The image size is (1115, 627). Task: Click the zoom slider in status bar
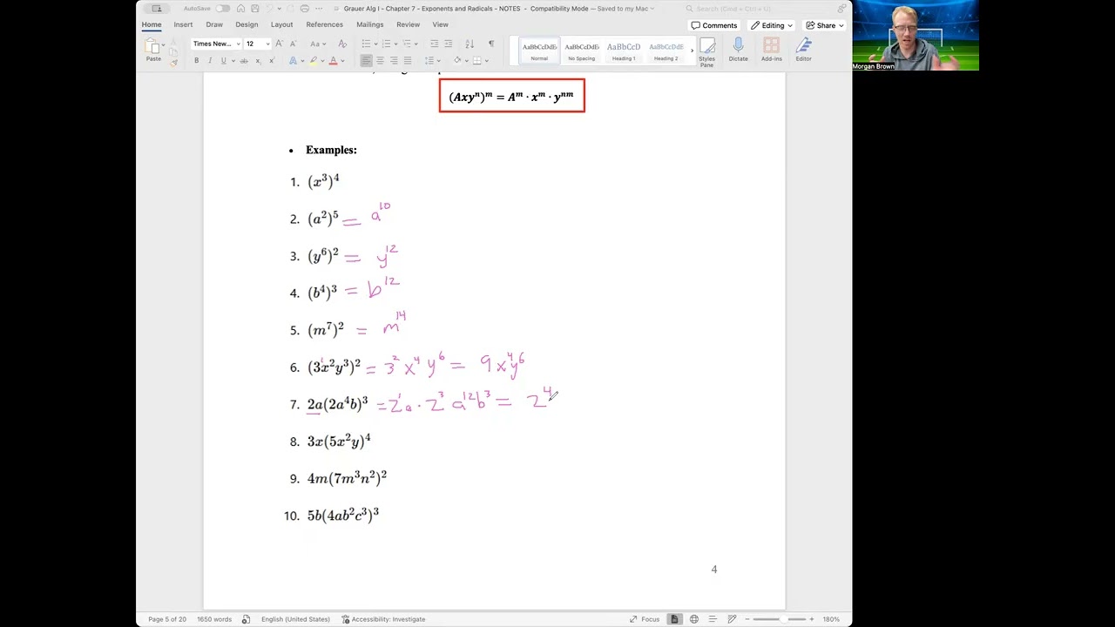(x=778, y=619)
